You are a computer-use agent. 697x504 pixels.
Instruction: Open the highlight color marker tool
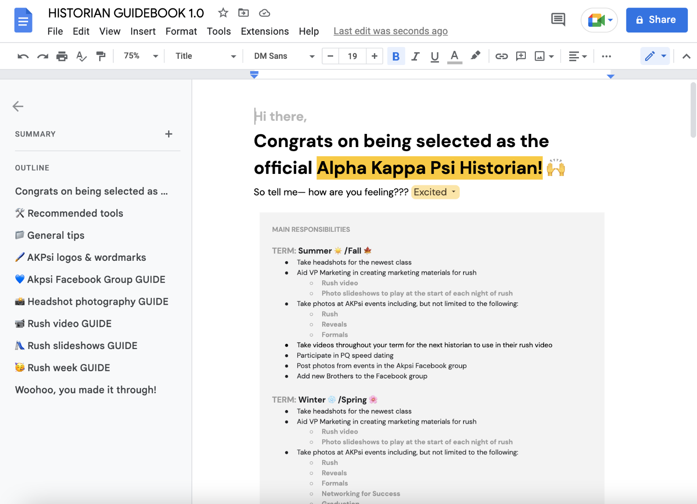coord(475,56)
